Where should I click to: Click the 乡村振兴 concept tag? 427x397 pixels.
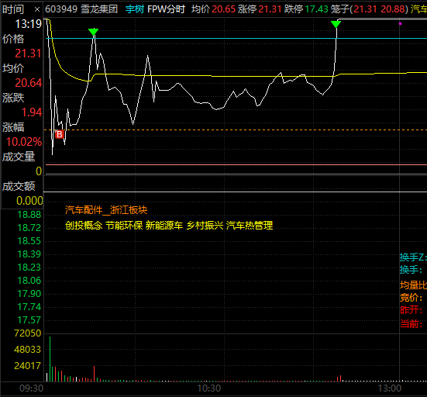(205, 226)
